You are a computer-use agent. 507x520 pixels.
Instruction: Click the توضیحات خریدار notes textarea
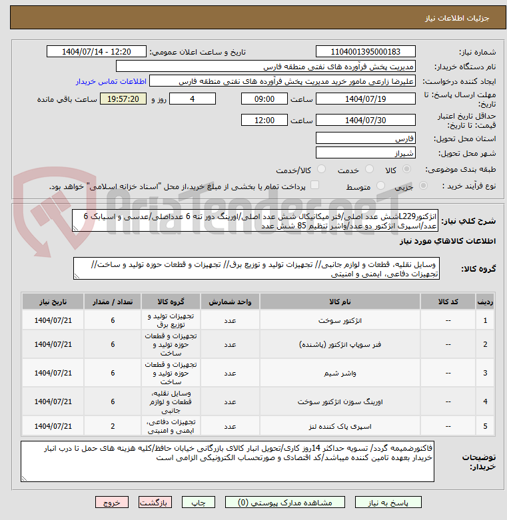(227, 461)
